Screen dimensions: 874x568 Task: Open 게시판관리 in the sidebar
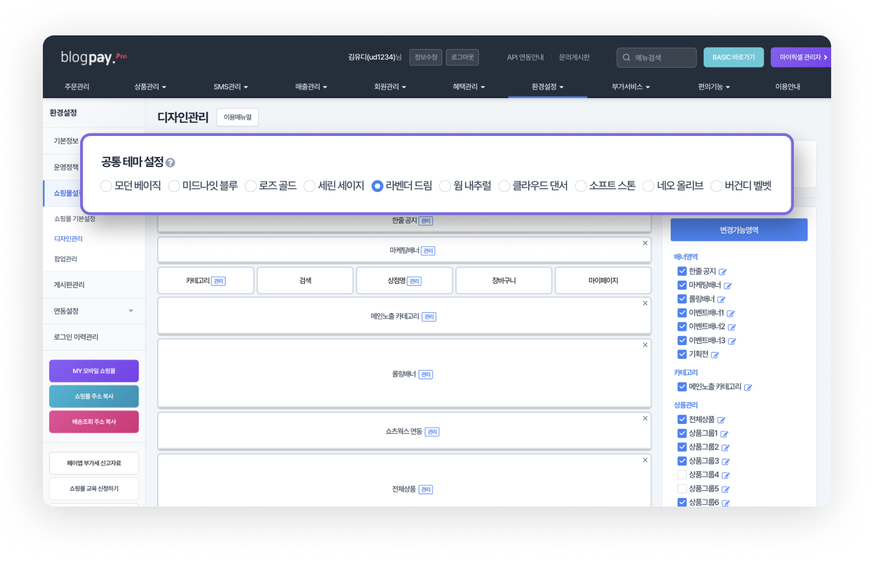tap(69, 285)
